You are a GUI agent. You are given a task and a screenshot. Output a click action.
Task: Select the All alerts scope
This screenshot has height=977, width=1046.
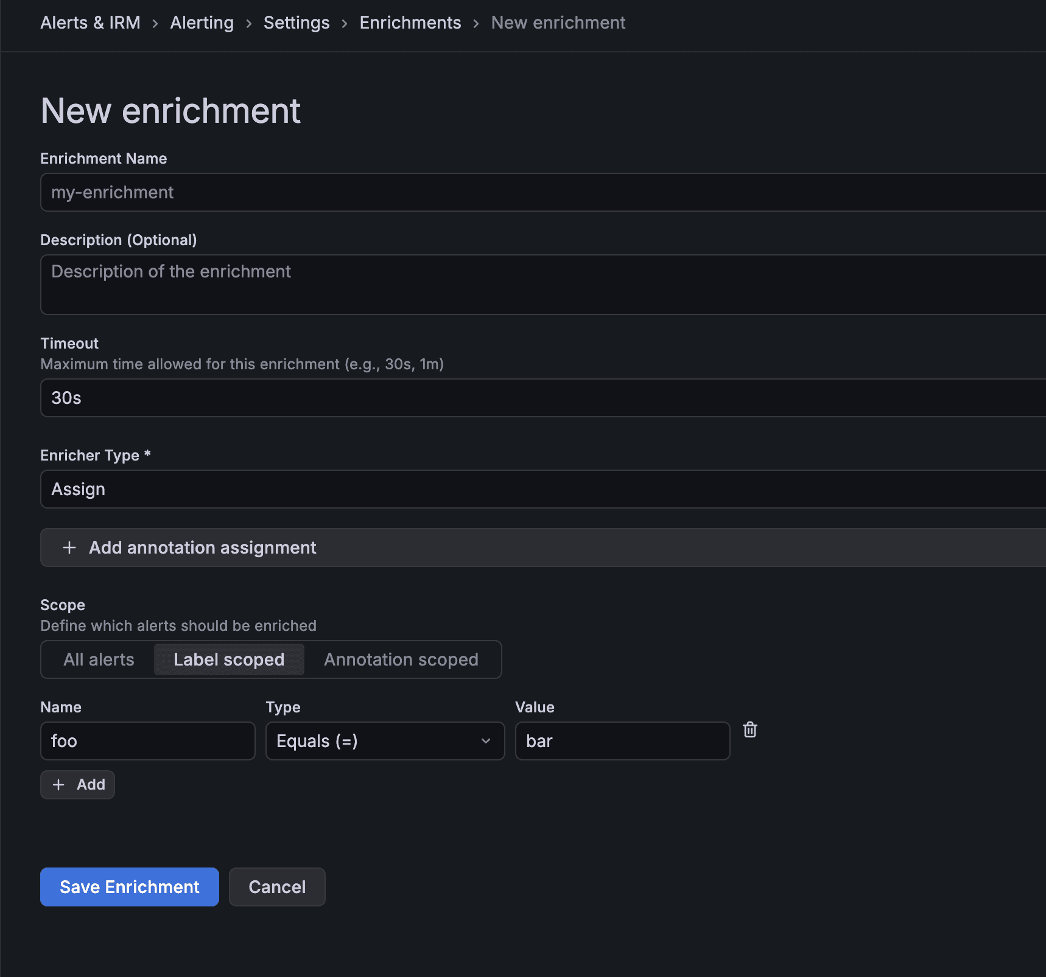[x=98, y=659]
